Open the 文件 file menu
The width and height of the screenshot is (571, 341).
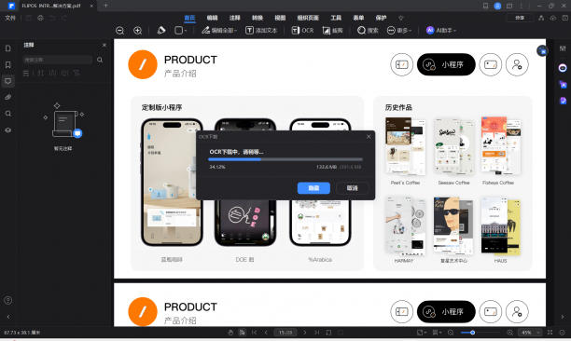(x=10, y=18)
